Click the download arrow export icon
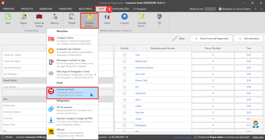Viewport: 265px width, 140px height. 51,120
